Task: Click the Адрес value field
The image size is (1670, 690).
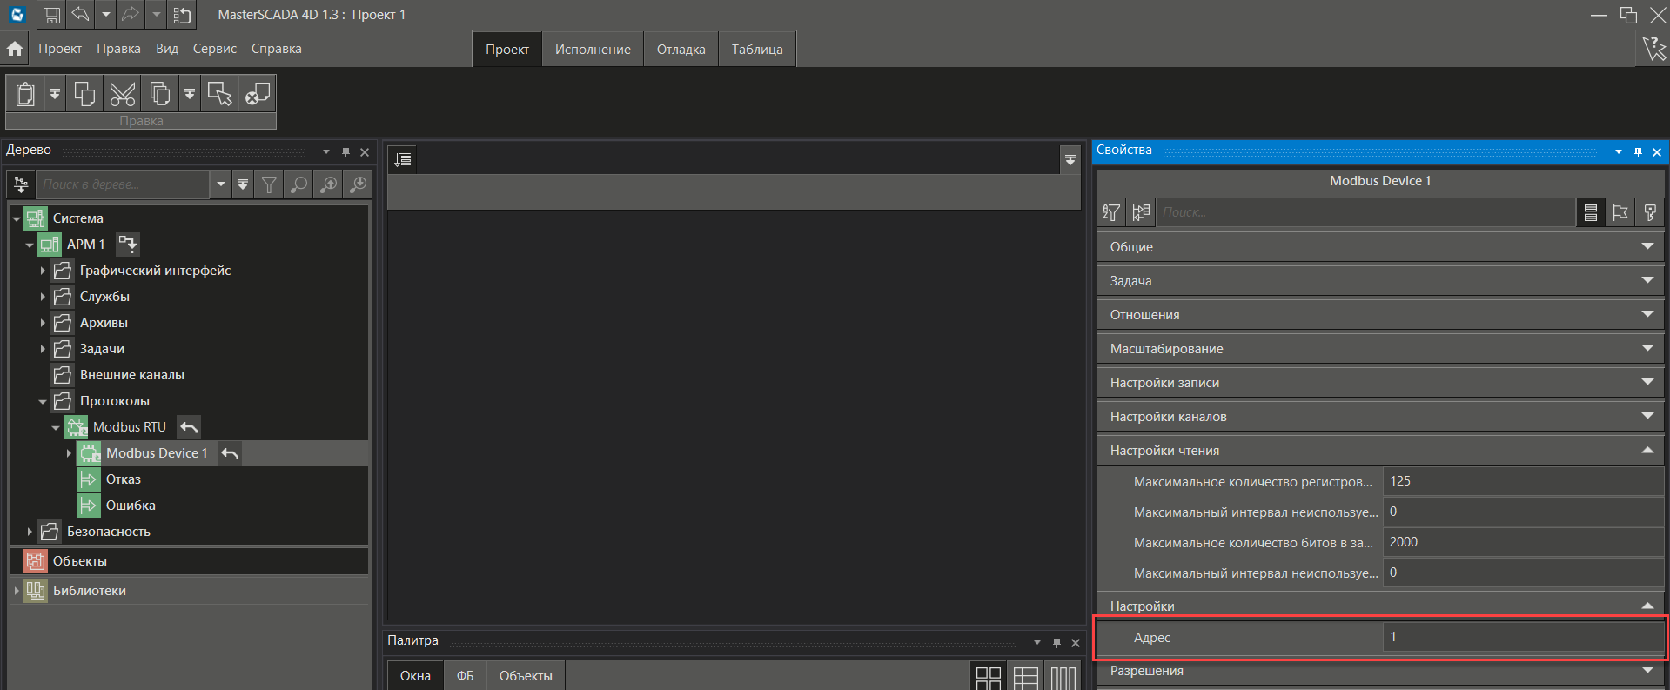Action: tap(1522, 637)
